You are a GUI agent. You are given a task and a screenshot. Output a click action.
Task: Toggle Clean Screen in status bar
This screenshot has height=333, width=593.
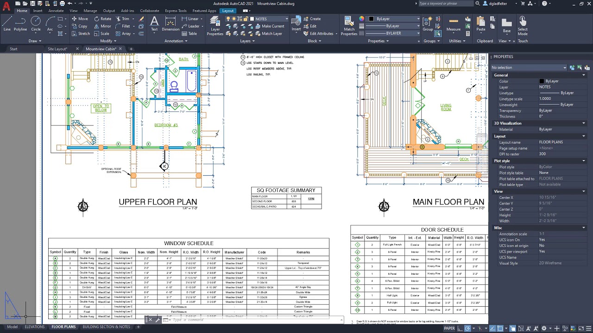click(581, 328)
